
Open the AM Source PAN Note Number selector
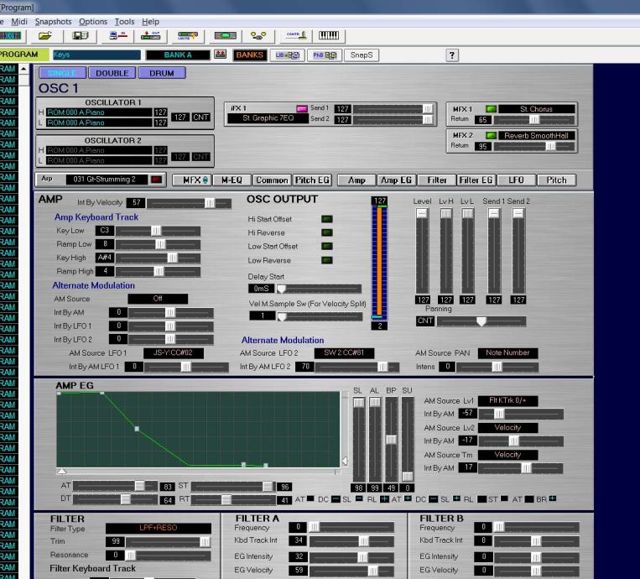(507, 353)
